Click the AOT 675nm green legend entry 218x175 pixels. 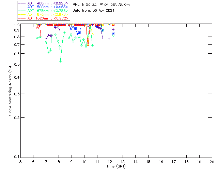pos(43,11)
